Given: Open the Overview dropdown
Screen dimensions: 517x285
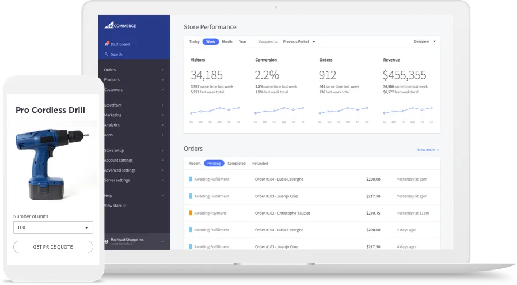Looking at the screenshot, I should [x=425, y=41].
